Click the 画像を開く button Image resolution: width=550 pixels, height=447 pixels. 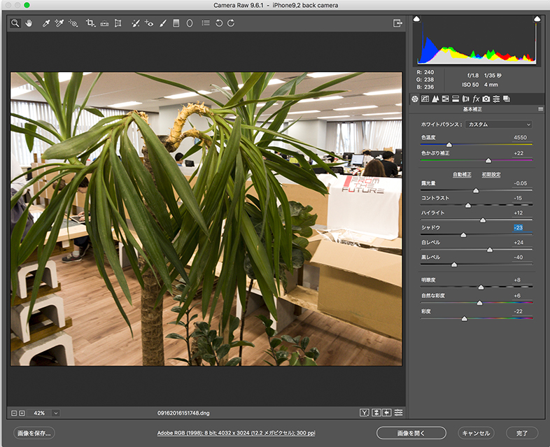click(411, 433)
